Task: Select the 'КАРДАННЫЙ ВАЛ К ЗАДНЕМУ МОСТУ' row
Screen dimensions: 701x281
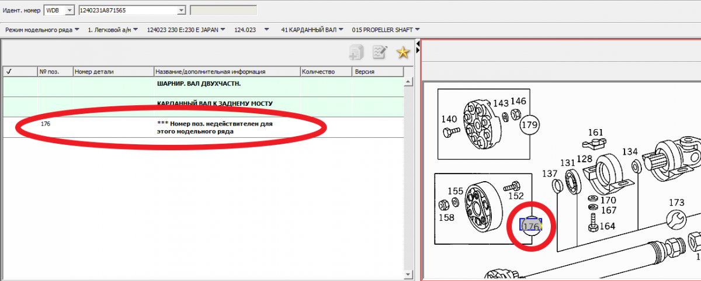Action: 203,107
